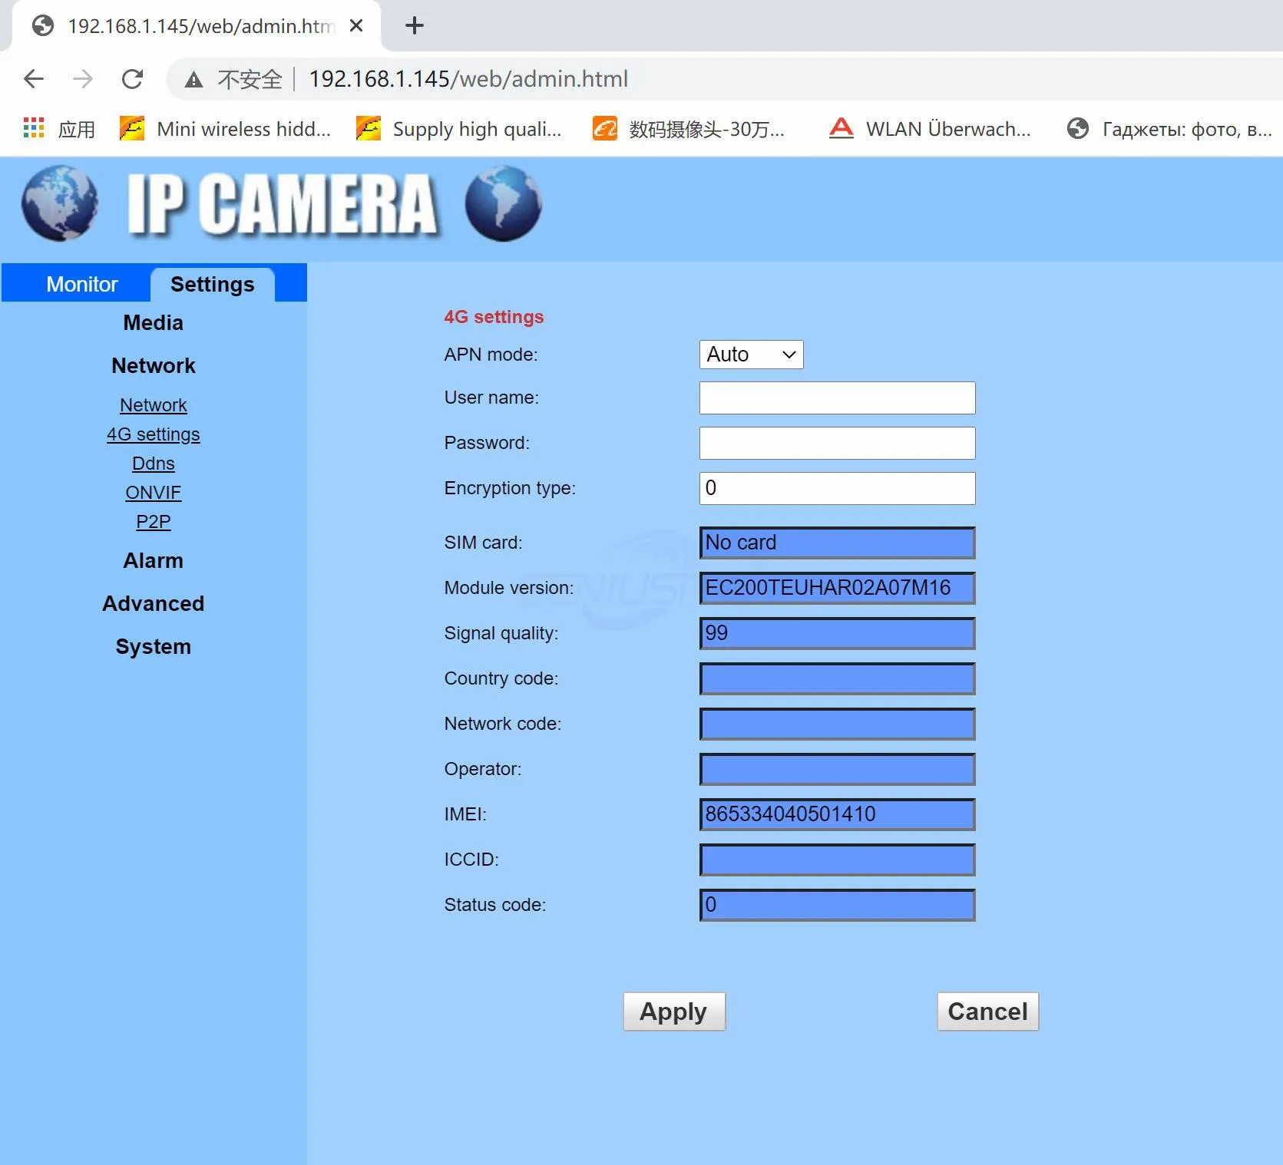This screenshot has width=1283, height=1165.
Task: Reload the page with refresh icon
Action: (x=132, y=79)
